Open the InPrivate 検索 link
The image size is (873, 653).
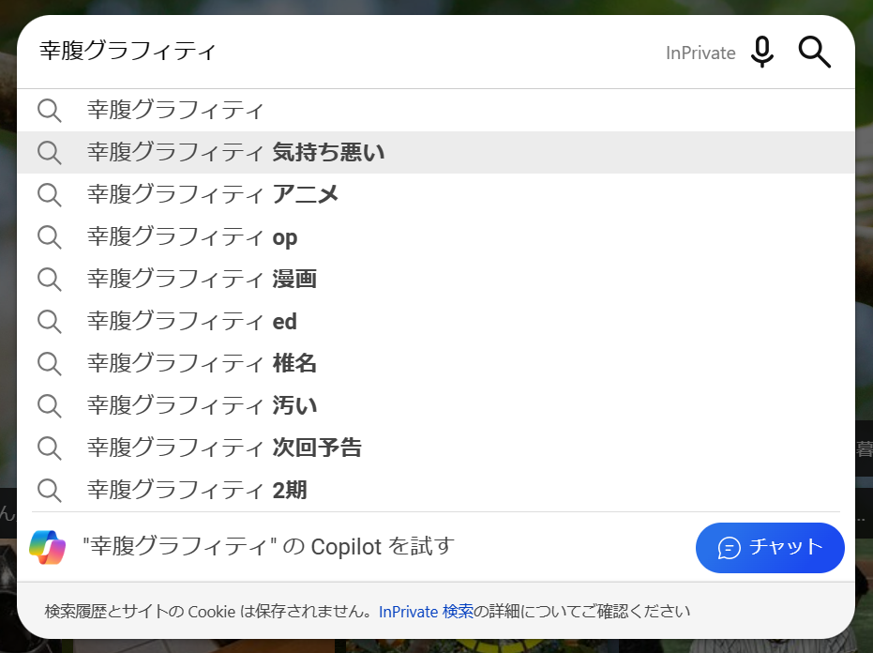pos(426,612)
